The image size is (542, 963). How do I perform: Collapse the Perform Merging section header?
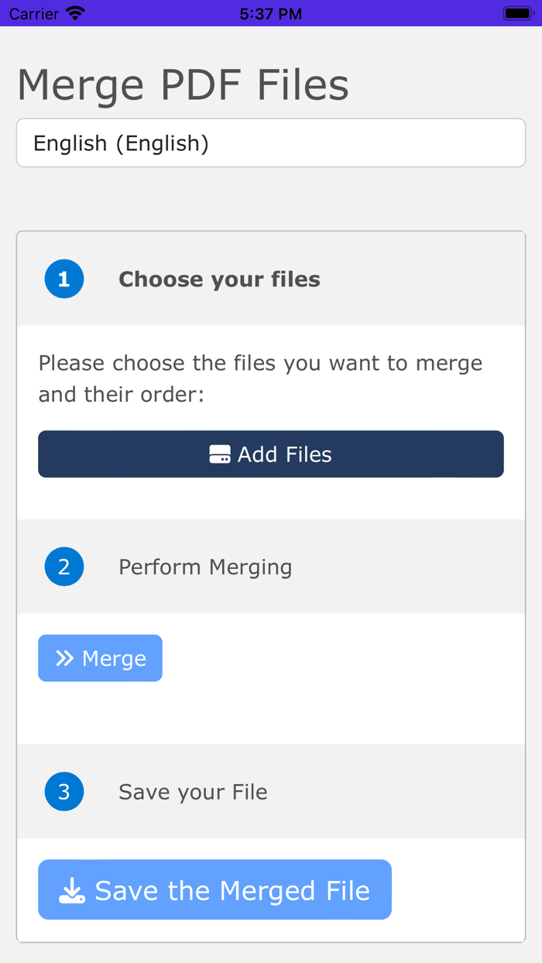204,566
